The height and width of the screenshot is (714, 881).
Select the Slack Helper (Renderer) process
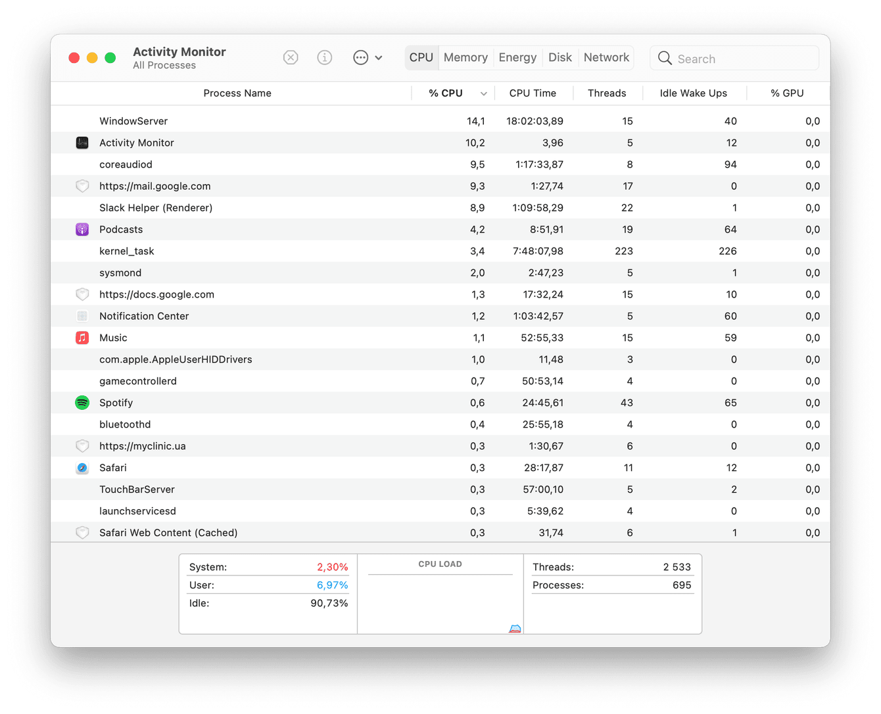pos(441,208)
